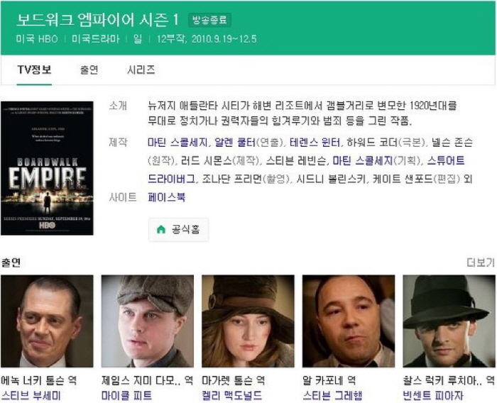Open the 켈리 맥도널드 cast photo

248,321
